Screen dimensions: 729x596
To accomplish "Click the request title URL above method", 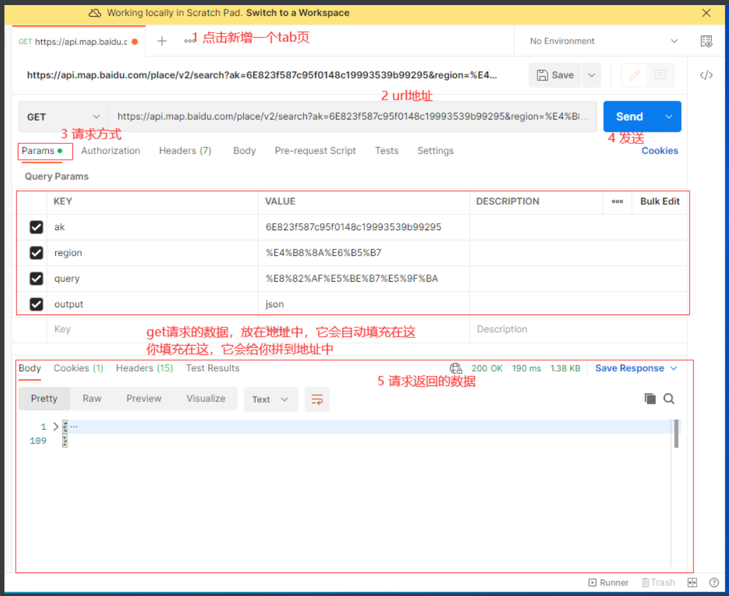I will click(x=262, y=75).
